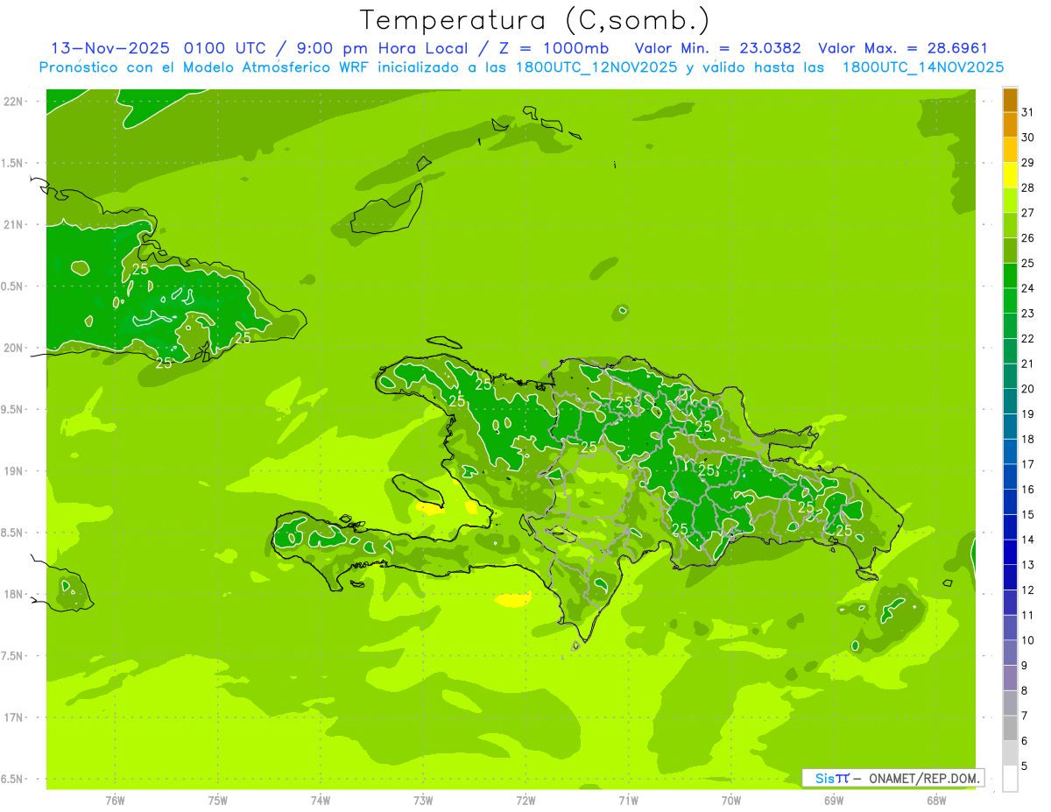Click legend value "11" on the color scale

1027,615
